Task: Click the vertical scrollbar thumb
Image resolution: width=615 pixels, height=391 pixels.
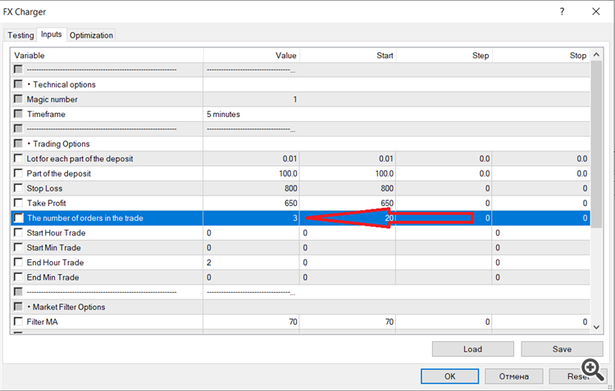Action: pyautogui.click(x=596, y=144)
